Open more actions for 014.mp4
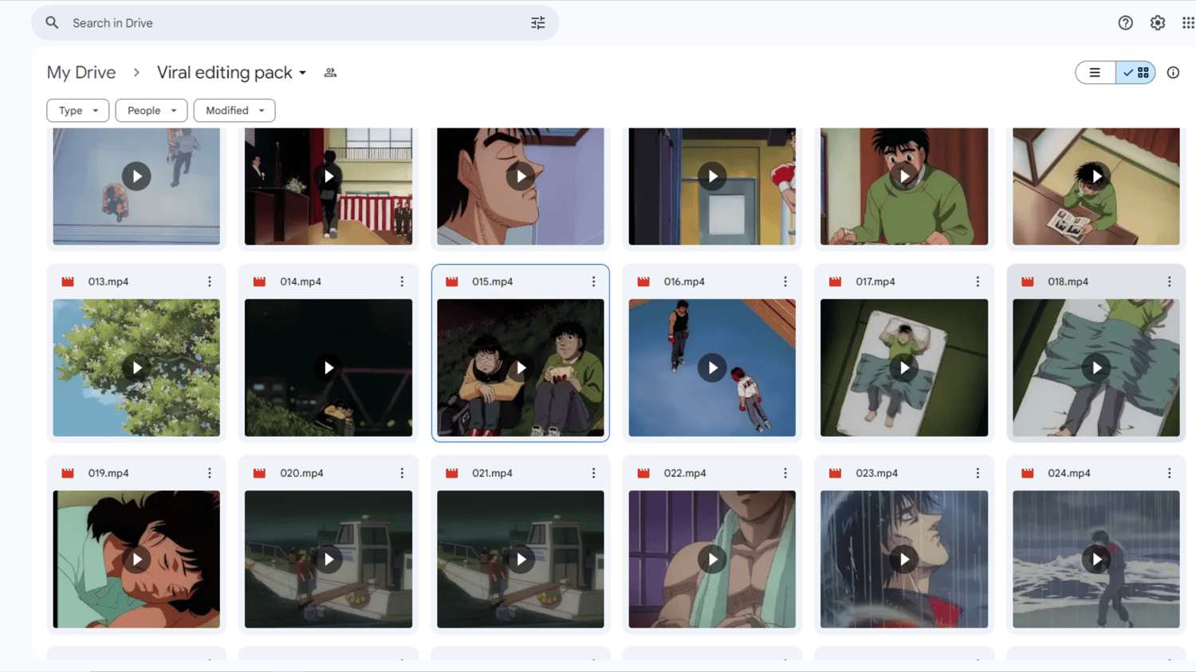This screenshot has width=1196, height=672. click(402, 281)
